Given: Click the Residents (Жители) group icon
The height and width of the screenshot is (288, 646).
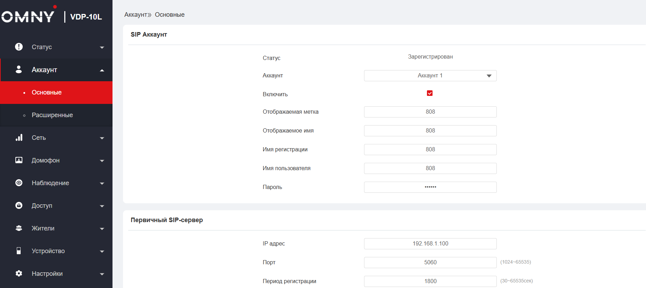Looking at the screenshot, I should tap(19, 228).
